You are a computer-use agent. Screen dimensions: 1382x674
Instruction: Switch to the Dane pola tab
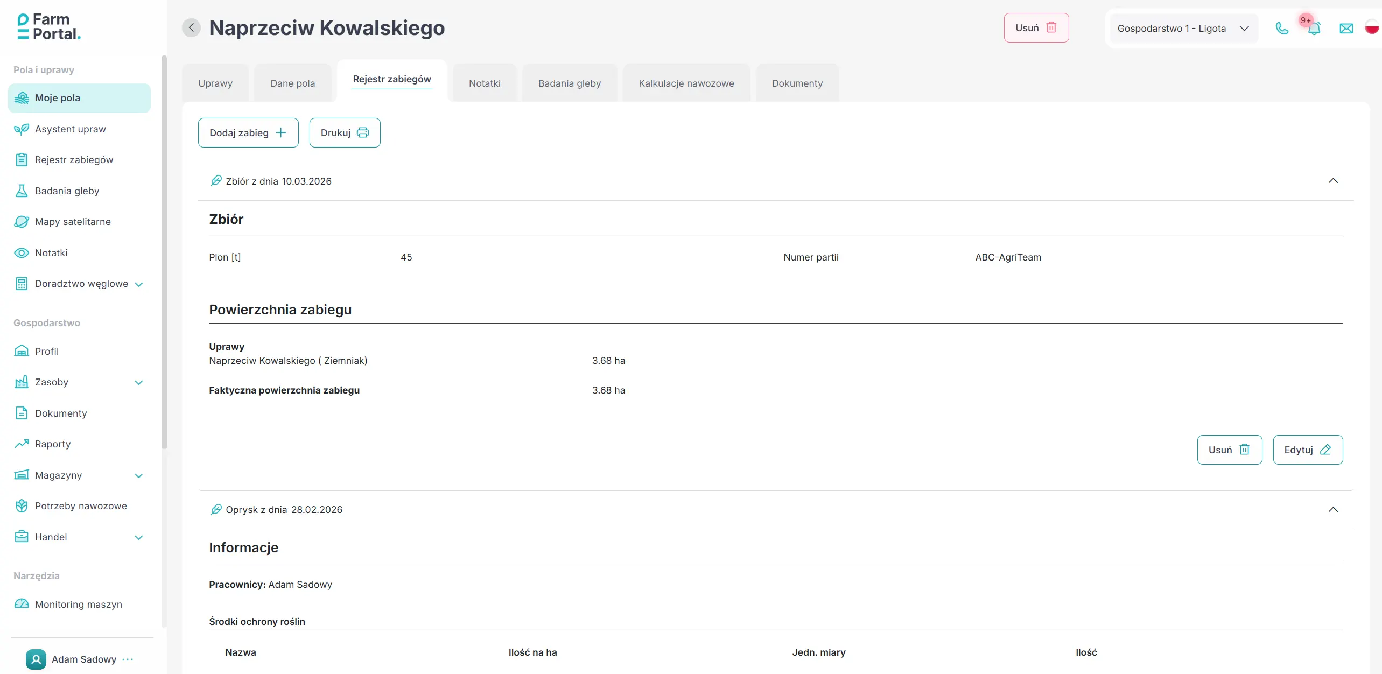point(292,83)
